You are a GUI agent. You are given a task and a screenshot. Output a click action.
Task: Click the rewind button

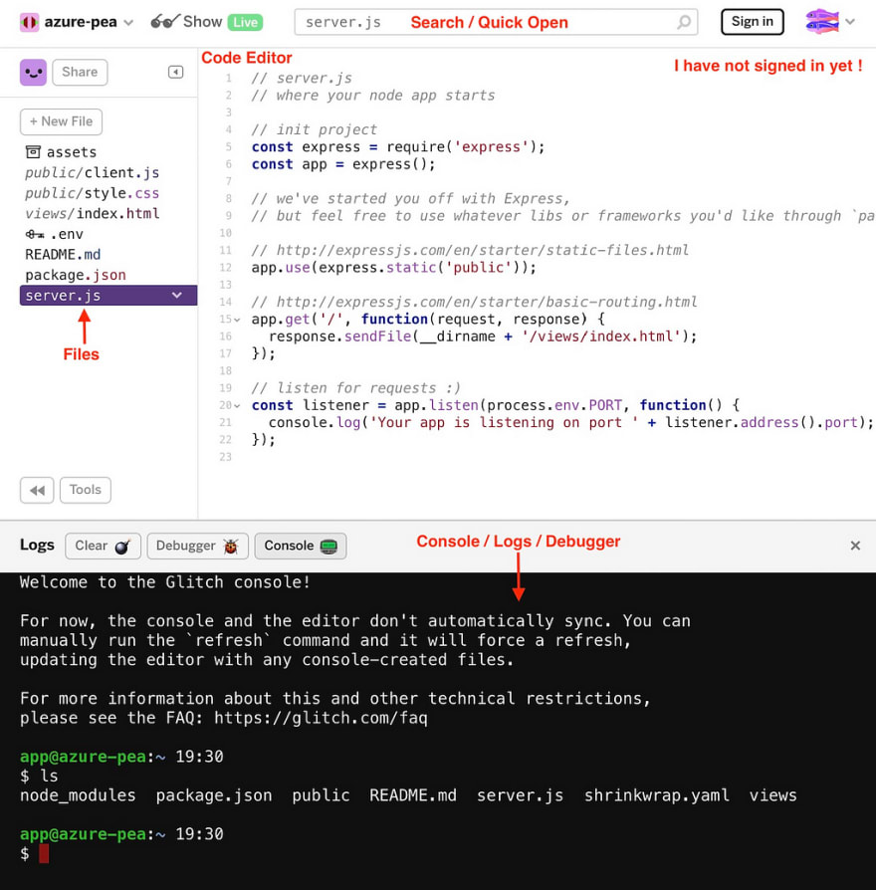(37, 490)
